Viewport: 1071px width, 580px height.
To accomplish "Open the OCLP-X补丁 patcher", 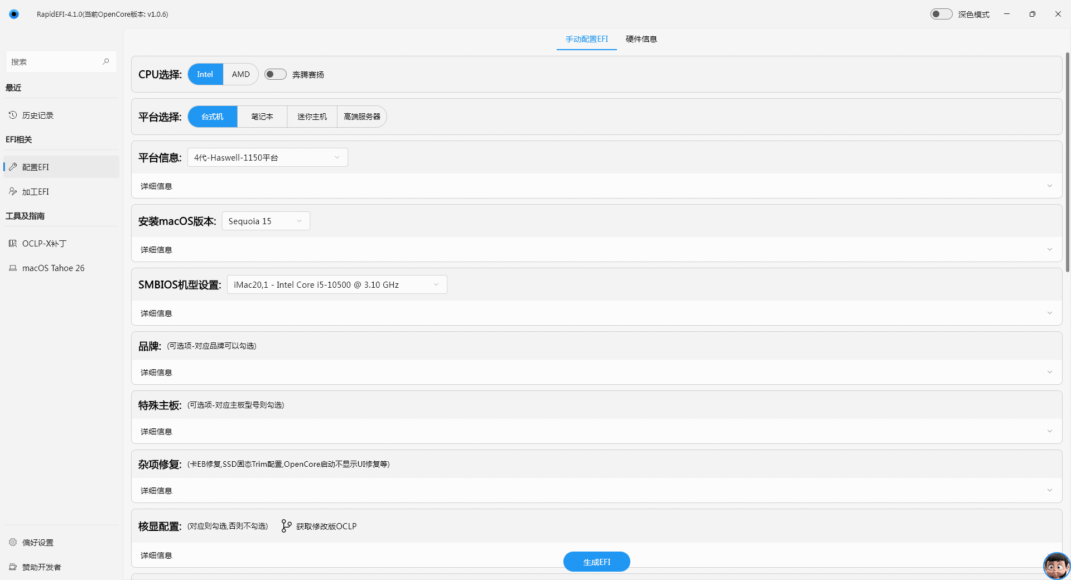I will click(x=44, y=243).
